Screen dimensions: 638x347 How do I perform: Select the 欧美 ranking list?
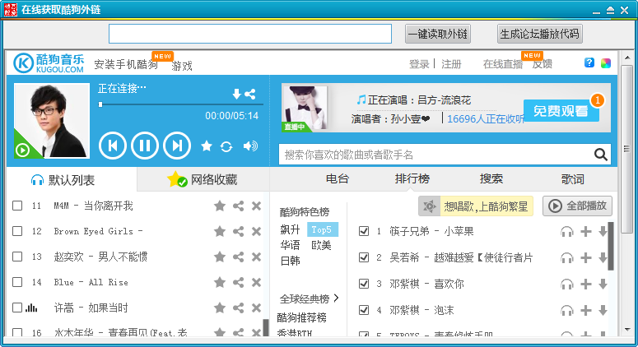point(321,245)
